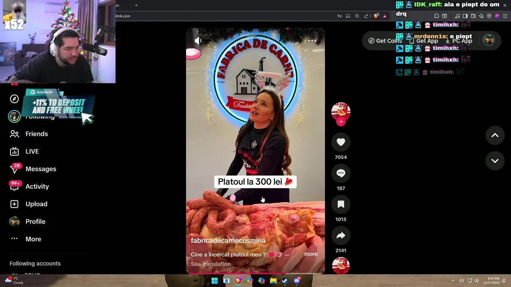Click the video progress bar
511x287 pixels.
[255, 273]
